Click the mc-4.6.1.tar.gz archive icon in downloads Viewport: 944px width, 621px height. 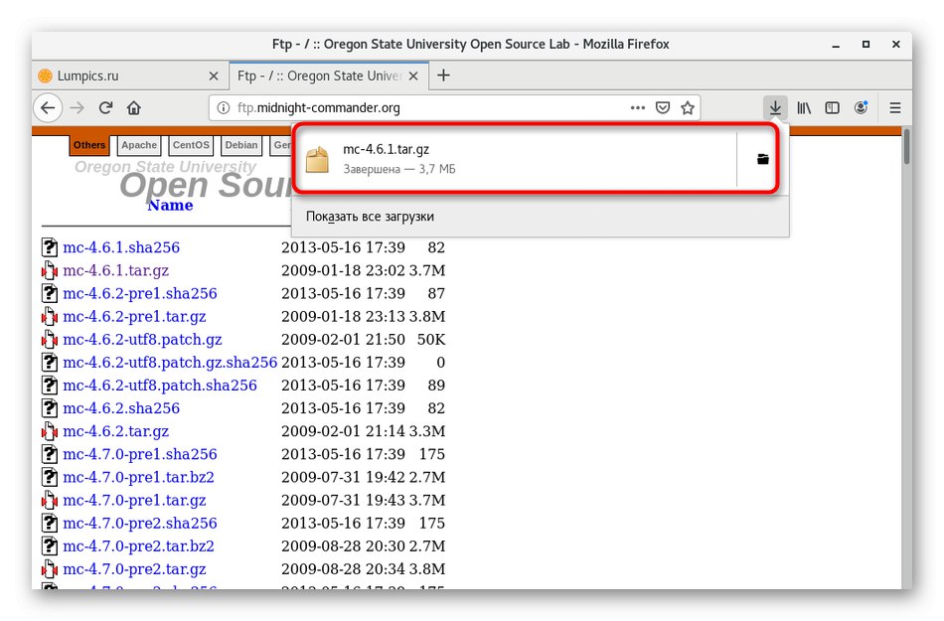[x=317, y=159]
